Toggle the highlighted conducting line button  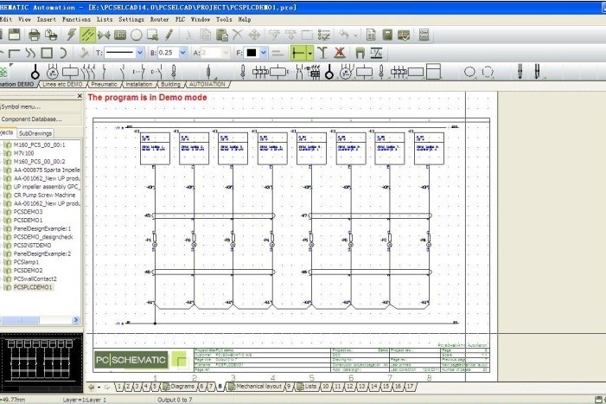(299, 53)
